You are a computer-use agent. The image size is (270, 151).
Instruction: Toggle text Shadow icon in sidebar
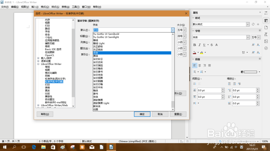[x=217, y=45]
